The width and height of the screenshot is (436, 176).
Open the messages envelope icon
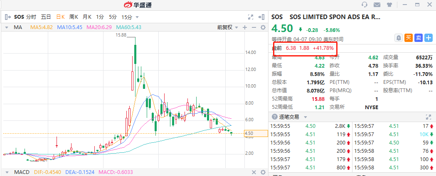pos(377,5)
